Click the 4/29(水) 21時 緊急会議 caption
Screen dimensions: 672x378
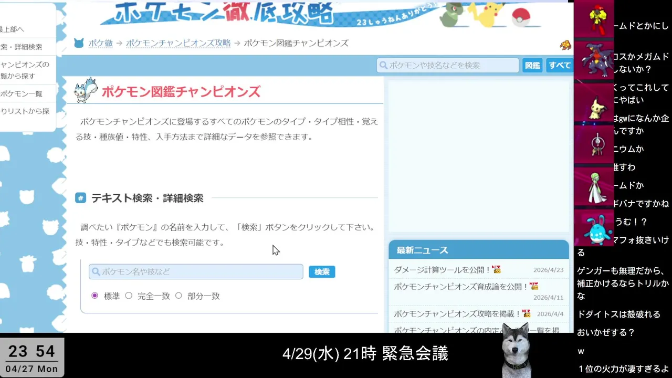click(365, 354)
